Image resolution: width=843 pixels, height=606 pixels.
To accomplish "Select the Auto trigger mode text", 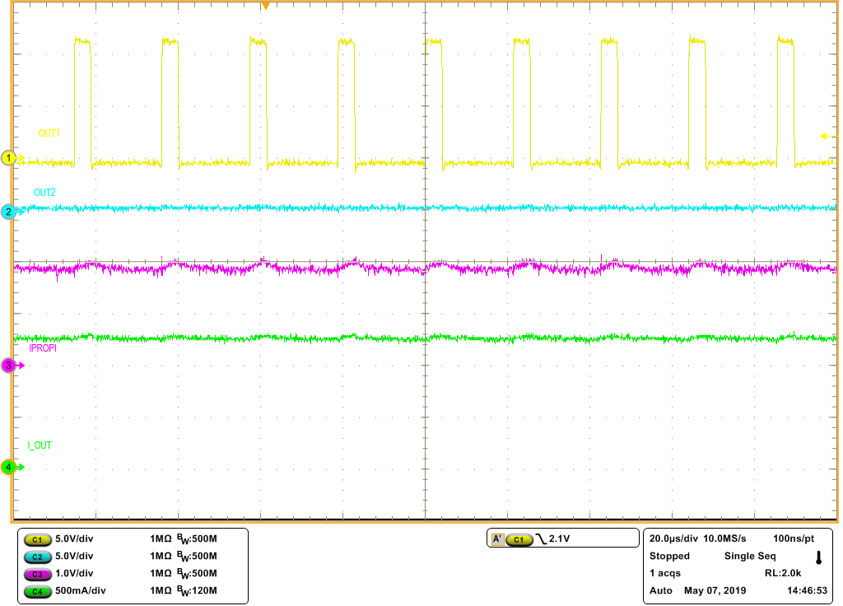I will (660, 591).
